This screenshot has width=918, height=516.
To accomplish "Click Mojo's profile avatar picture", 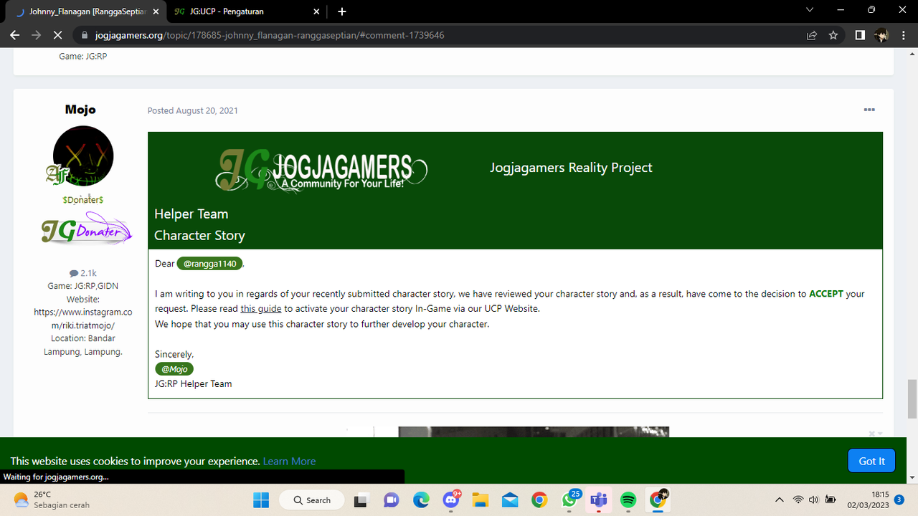I will pos(83,156).
